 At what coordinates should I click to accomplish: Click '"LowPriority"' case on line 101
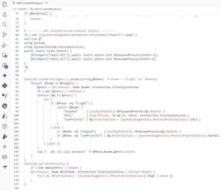pos(74,120)
